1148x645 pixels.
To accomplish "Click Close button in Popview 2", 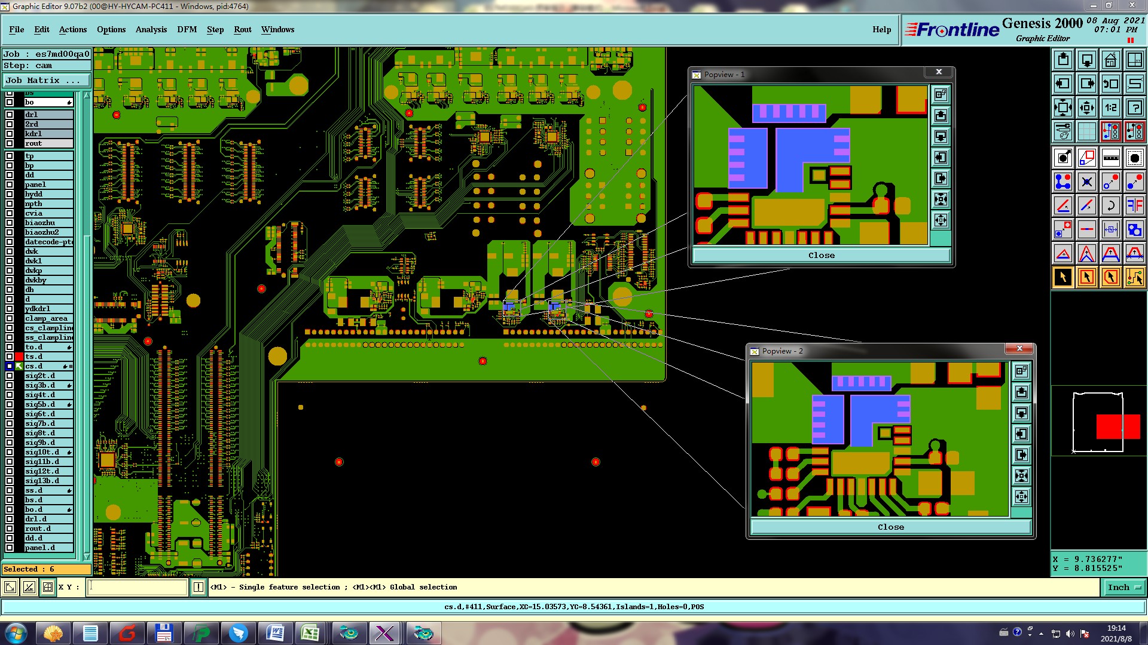I will click(890, 527).
